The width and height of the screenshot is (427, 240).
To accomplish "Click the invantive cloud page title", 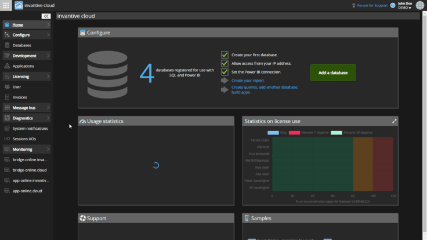I will pyautogui.click(x=76, y=16).
